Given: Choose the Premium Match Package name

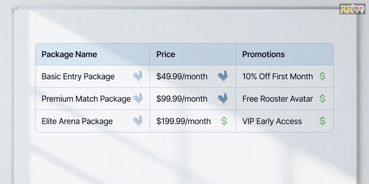Looking at the screenshot, I should [86, 99].
